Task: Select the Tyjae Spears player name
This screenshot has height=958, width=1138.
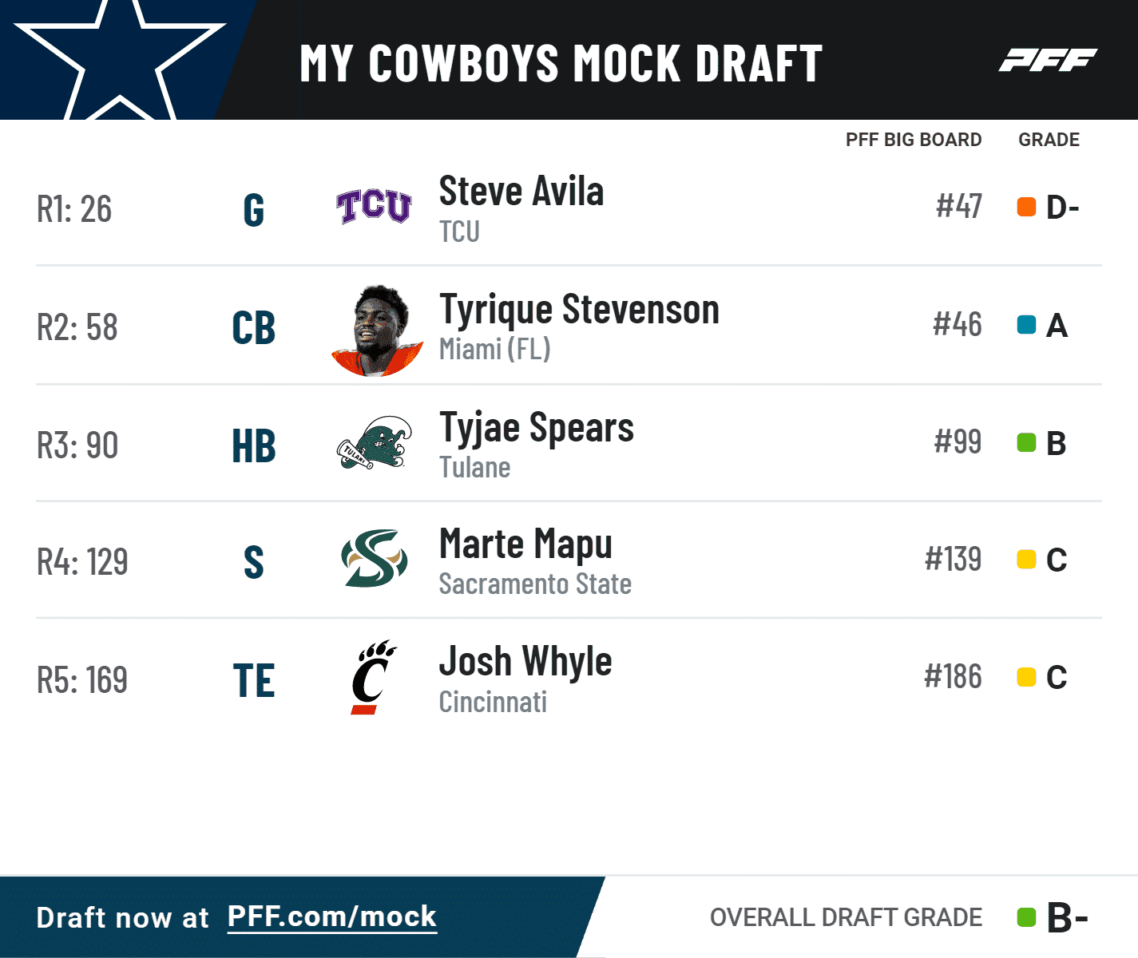Action: click(537, 428)
